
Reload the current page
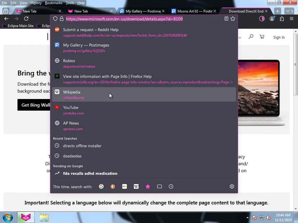26,19
